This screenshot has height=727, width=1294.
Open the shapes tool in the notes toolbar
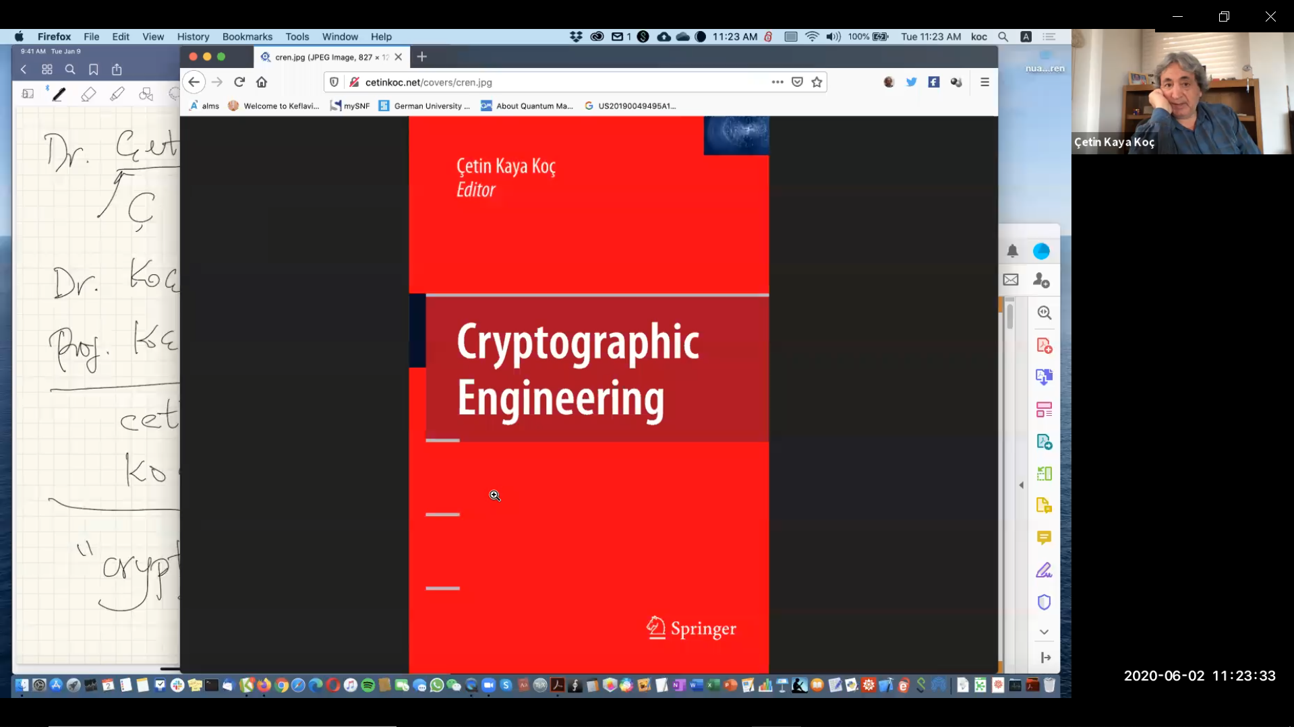(x=146, y=95)
